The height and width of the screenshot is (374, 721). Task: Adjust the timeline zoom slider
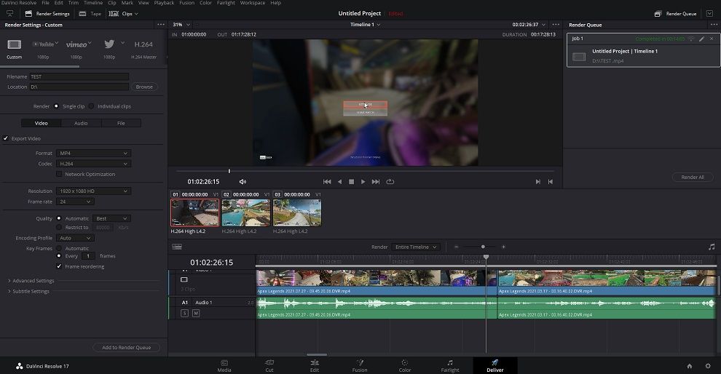point(483,247)
